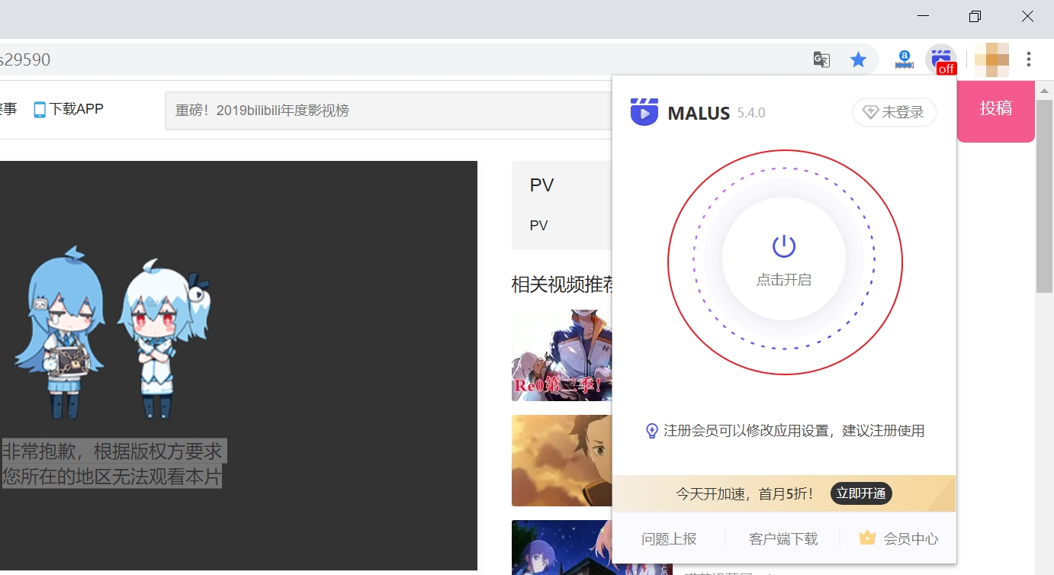Screen dimensions: 1054x575
Task: Click the 注册会员 registration tip text
Action: (794, 431)
